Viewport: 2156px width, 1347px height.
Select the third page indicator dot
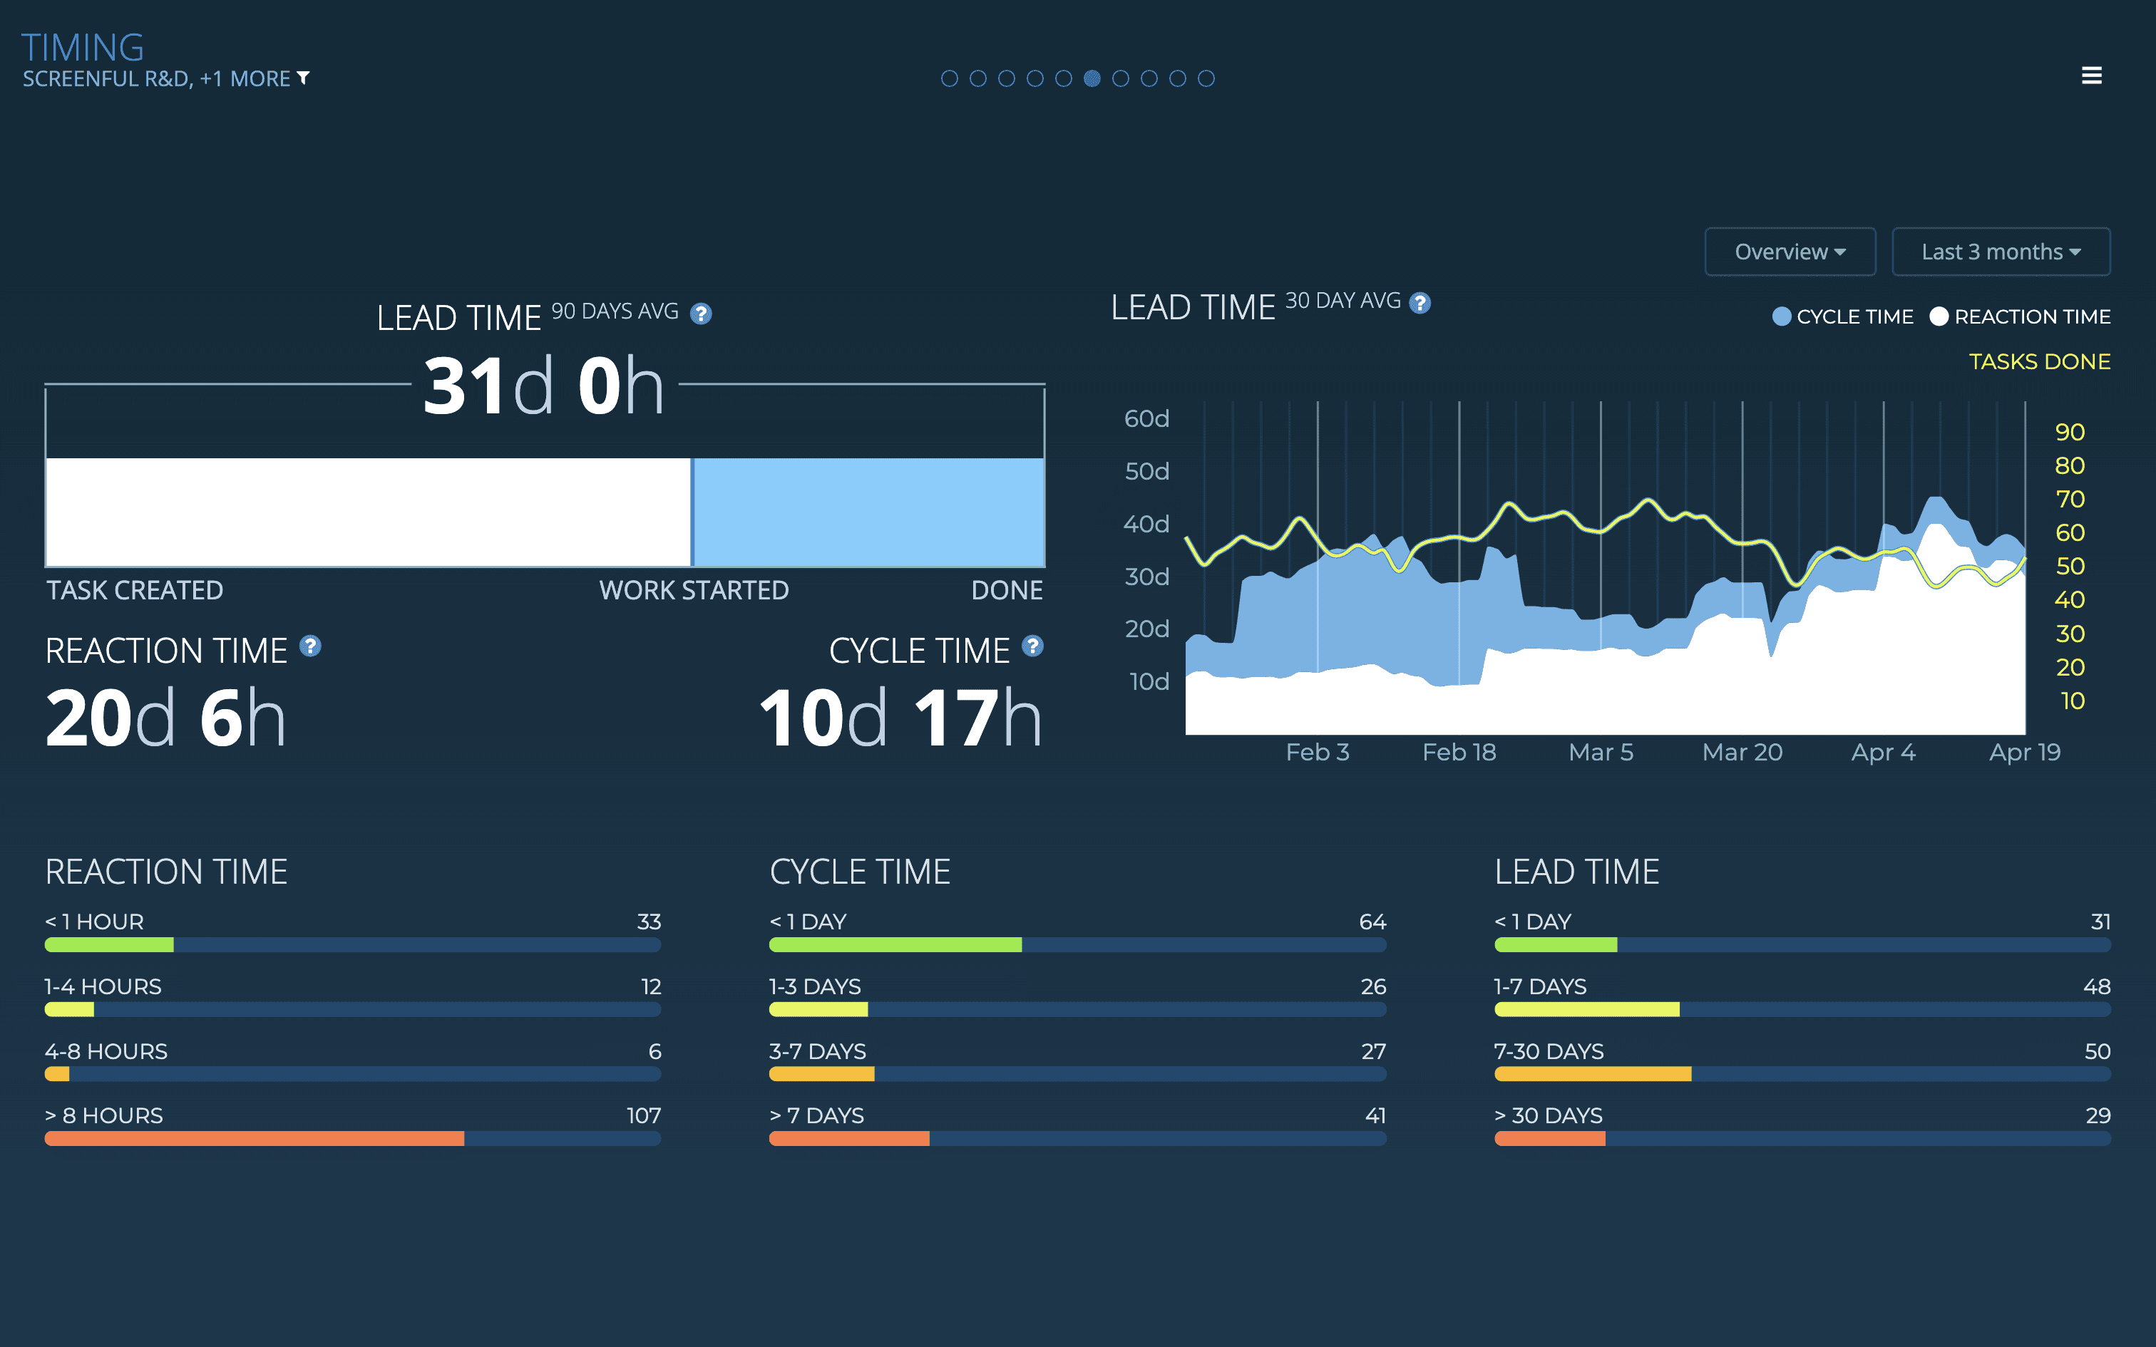click(x=1007, y=78)
